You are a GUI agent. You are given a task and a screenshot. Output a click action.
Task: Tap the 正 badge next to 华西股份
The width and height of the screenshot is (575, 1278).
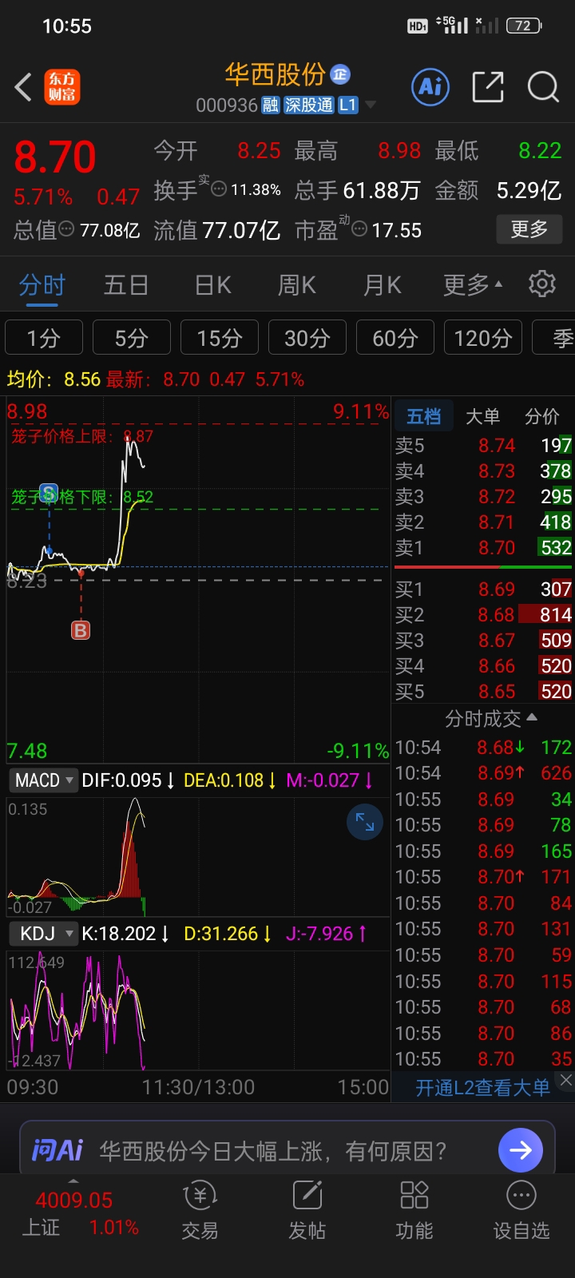point(340,74)
